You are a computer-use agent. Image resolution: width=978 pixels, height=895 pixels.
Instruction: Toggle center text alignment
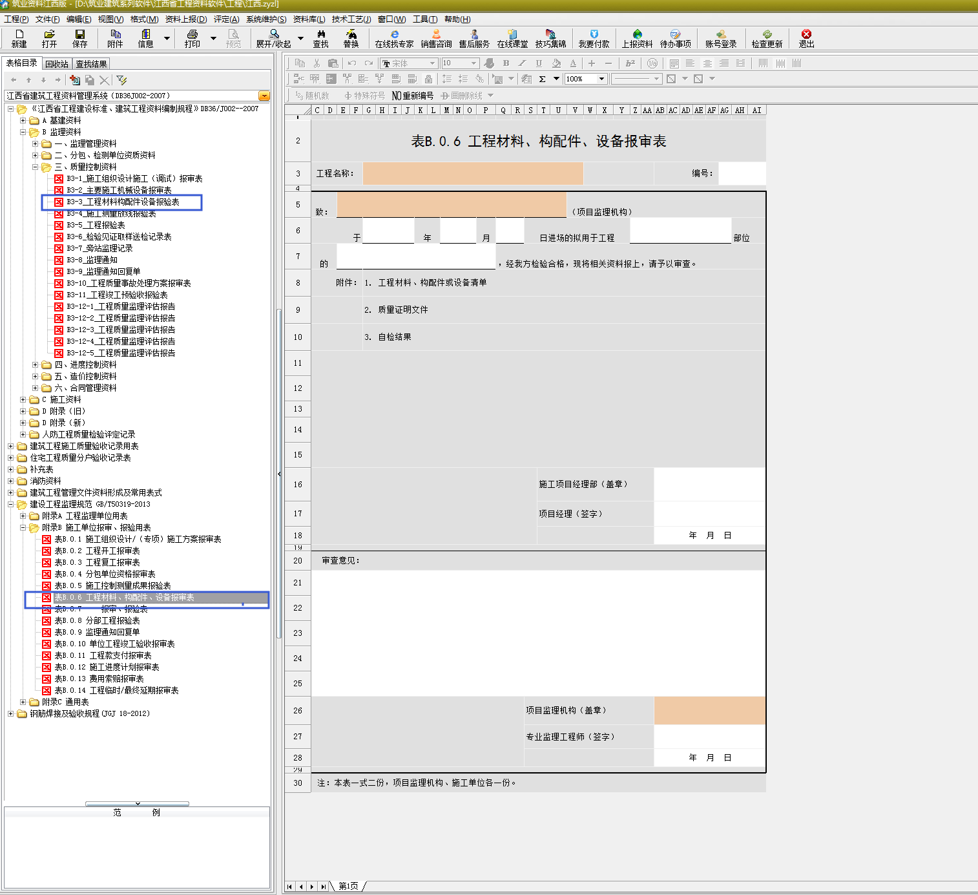click(707, 63)
